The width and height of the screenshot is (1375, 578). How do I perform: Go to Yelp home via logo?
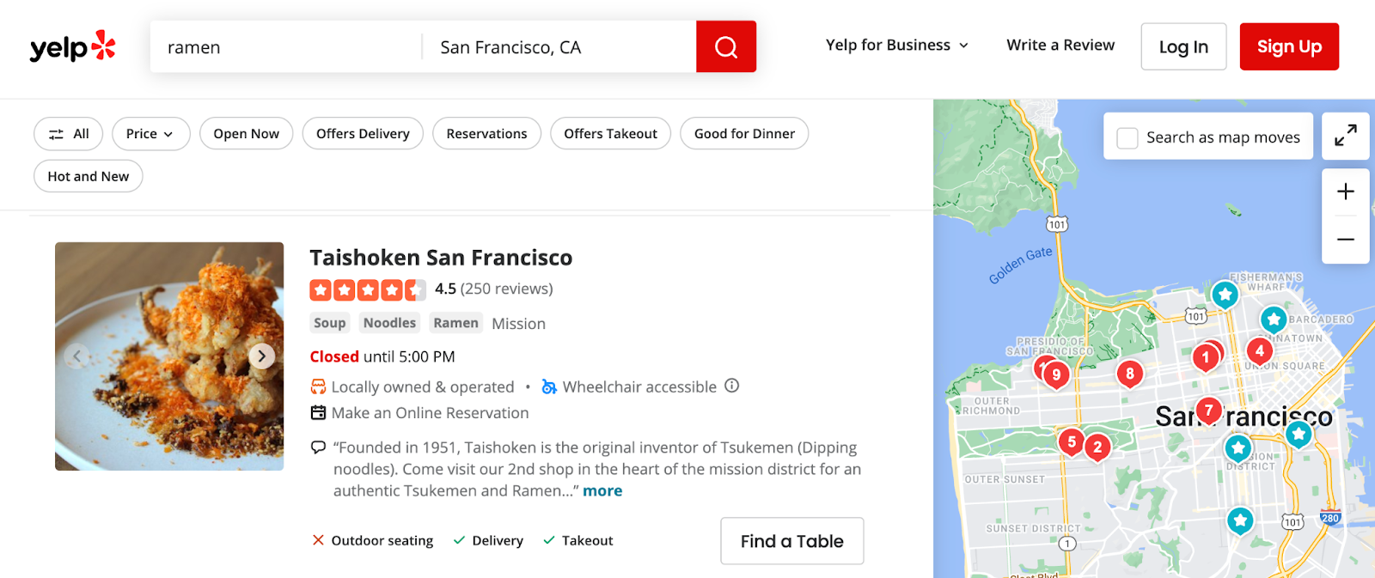click(x=72, y=46)
